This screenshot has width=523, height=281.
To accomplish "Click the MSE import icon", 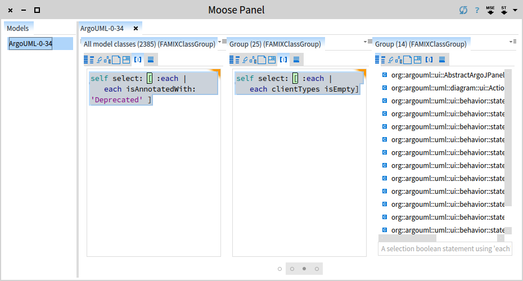I will [490, 10].
